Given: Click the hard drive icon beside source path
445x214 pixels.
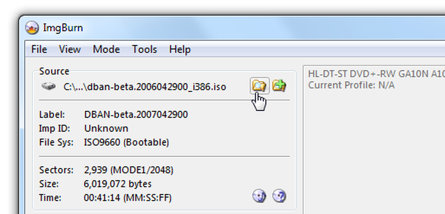Looking at the screenshot, I should [49, 86].
